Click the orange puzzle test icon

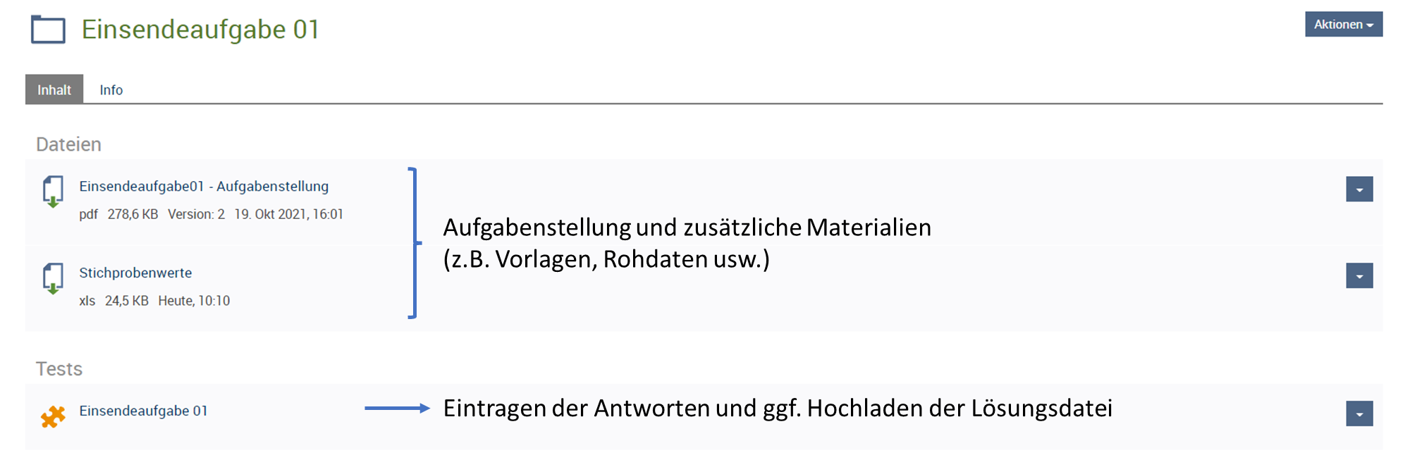(x=53, y=416)
